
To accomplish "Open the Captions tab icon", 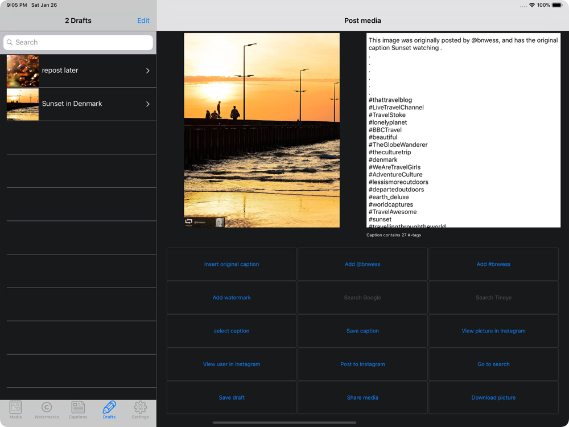I will [x=78, y=408].
